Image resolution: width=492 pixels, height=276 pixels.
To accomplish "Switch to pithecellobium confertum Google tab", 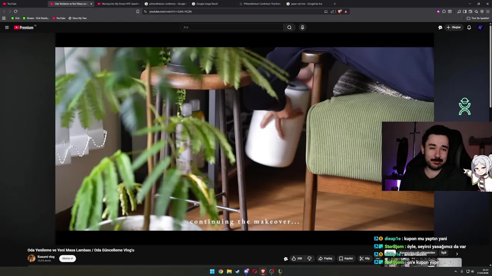I will (x=166, y=4).
